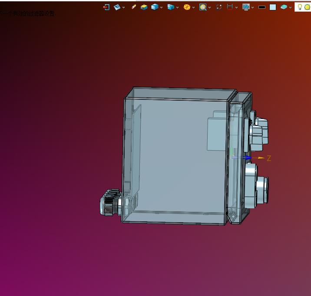Expand the orange polygon icon dropdown
This screenshot has width=311, height=296.
(194, 7)
